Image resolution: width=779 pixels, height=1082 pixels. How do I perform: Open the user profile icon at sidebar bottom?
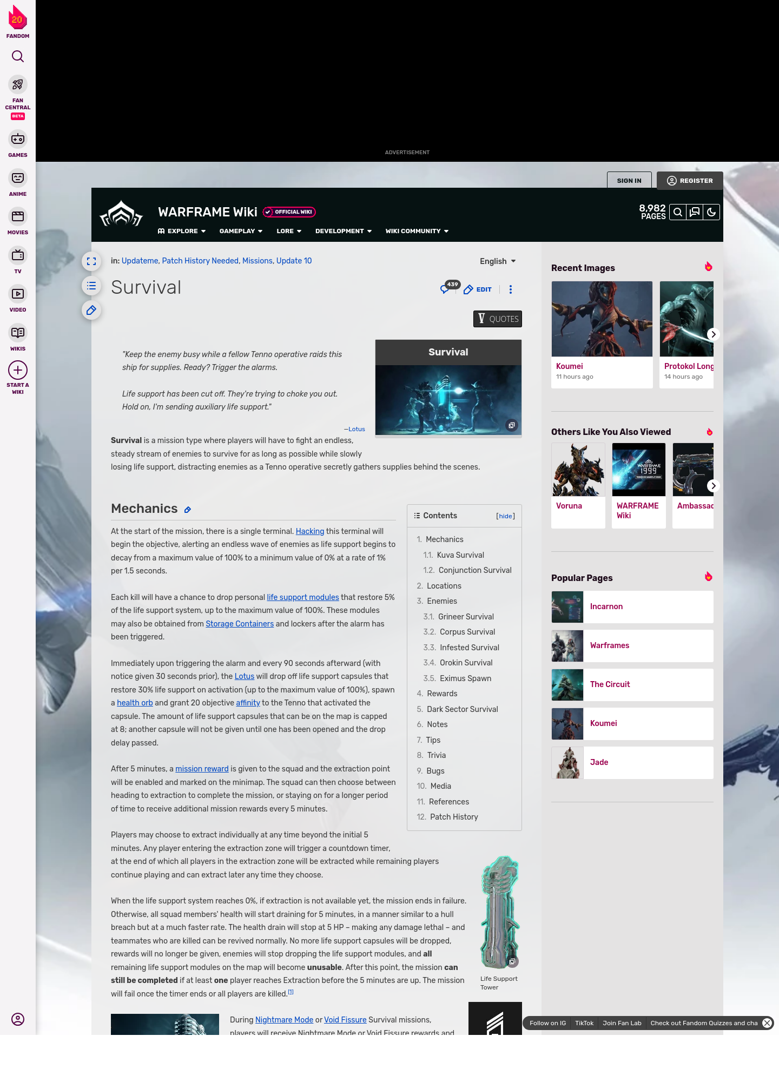point(18,1019)
